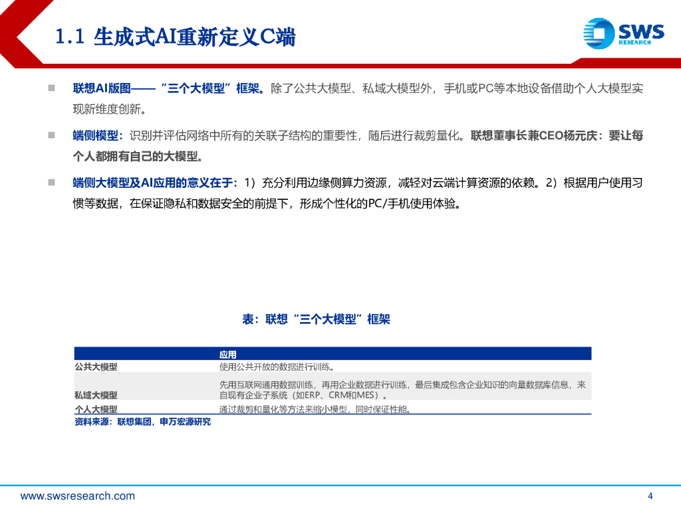Select the source line 资料来源：联想集团，申万宏源研究
681x510 pixels.
(142, 422)
